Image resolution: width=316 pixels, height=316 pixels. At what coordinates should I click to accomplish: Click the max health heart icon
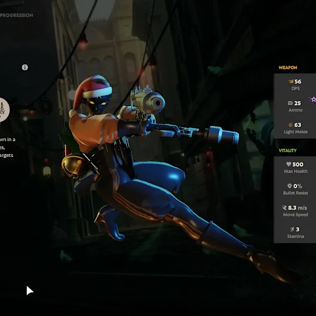coord(288,164)
